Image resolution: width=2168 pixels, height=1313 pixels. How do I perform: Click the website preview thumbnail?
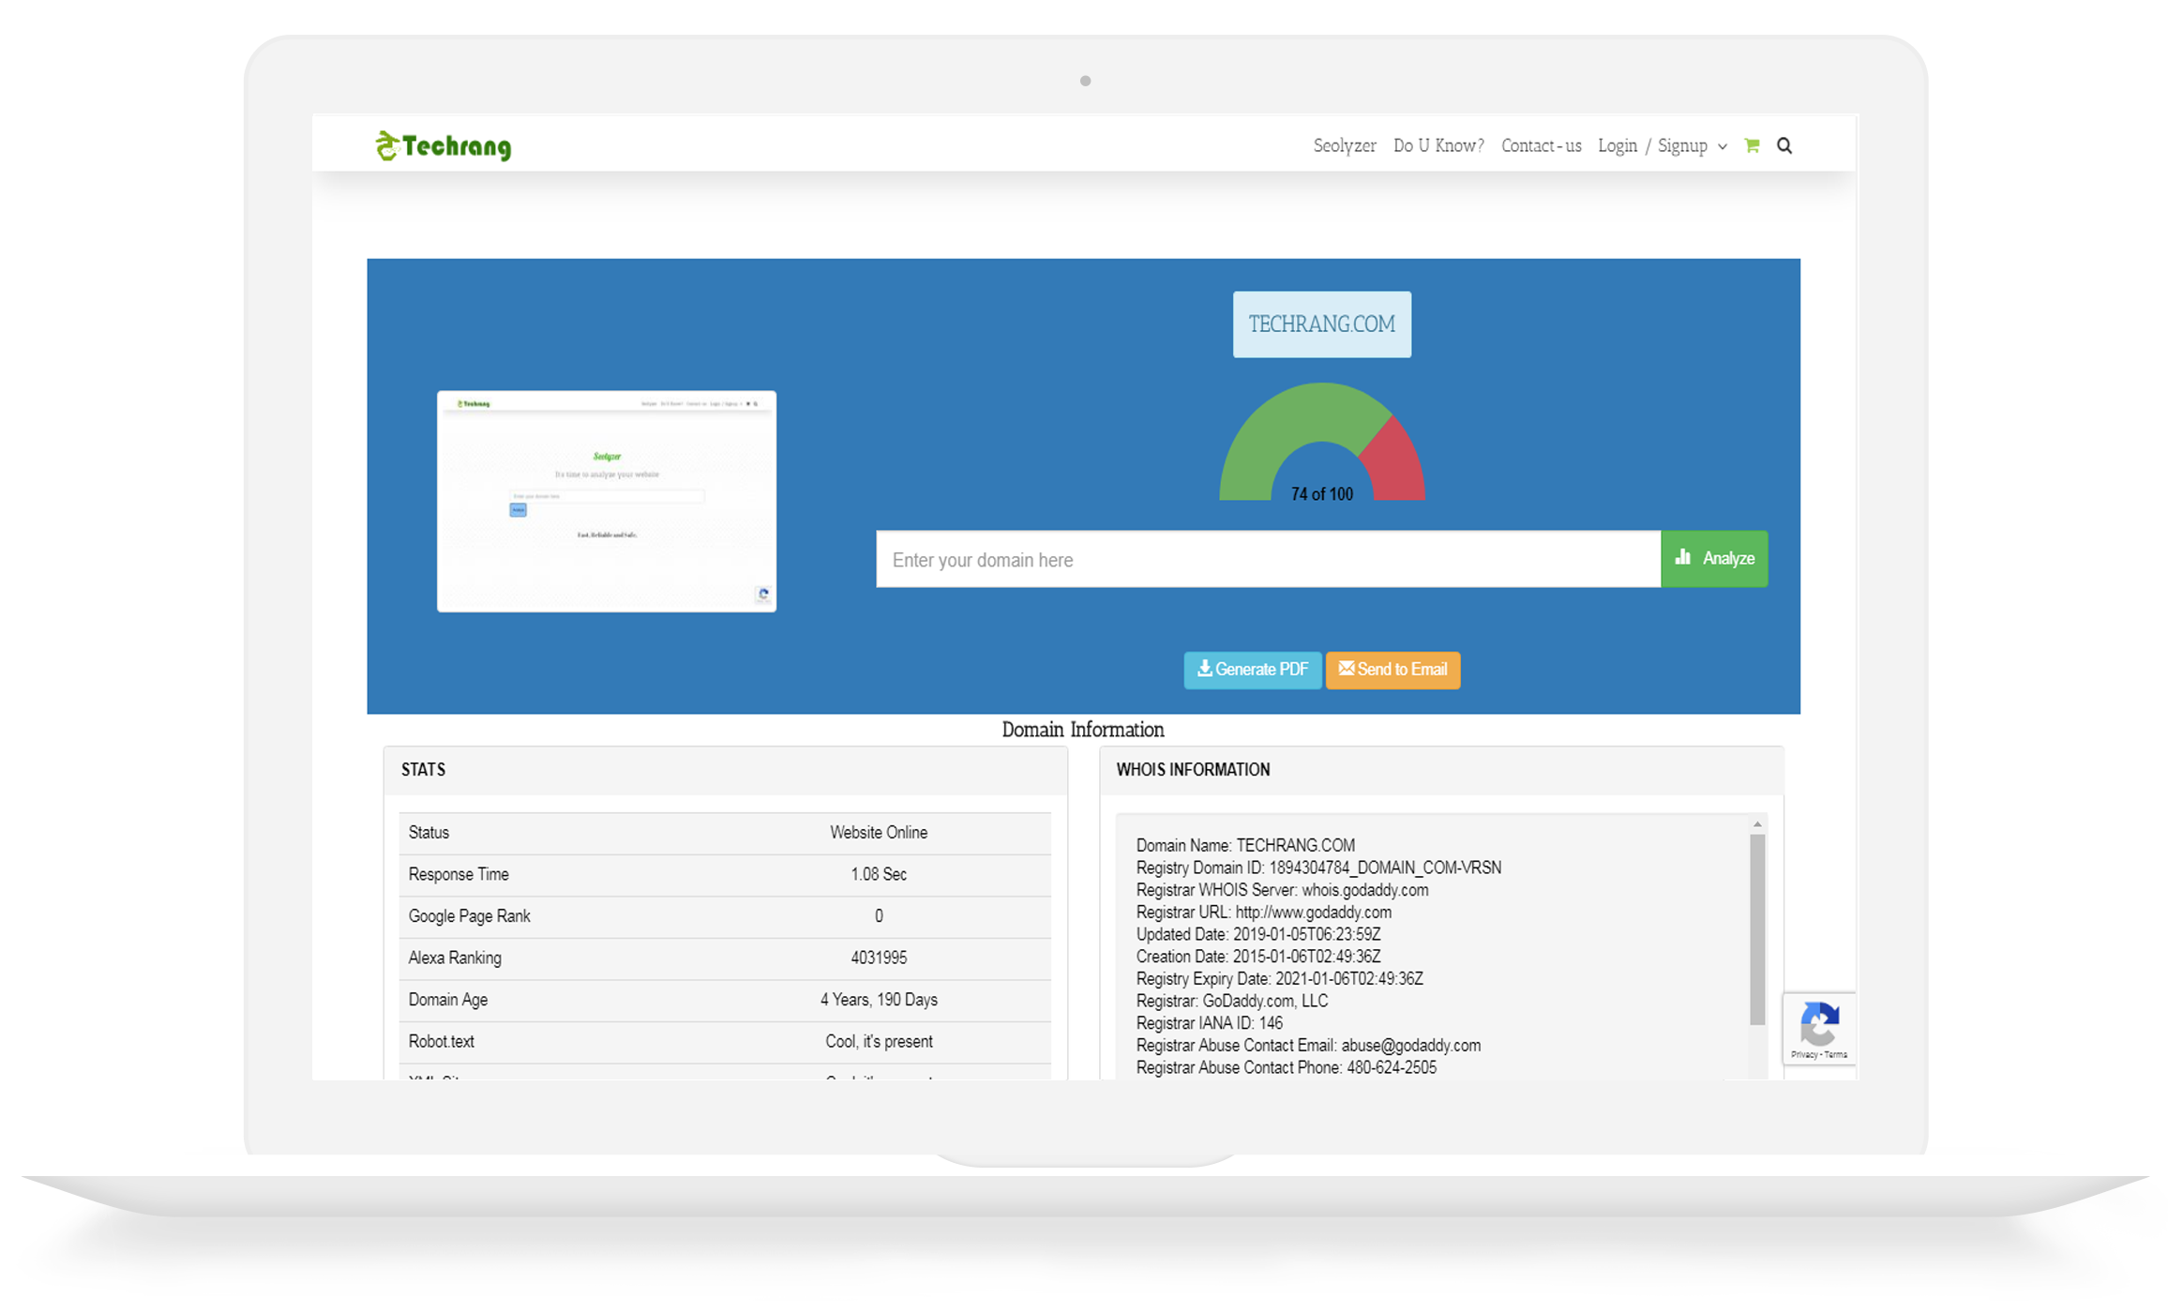[x=607, y=501]
